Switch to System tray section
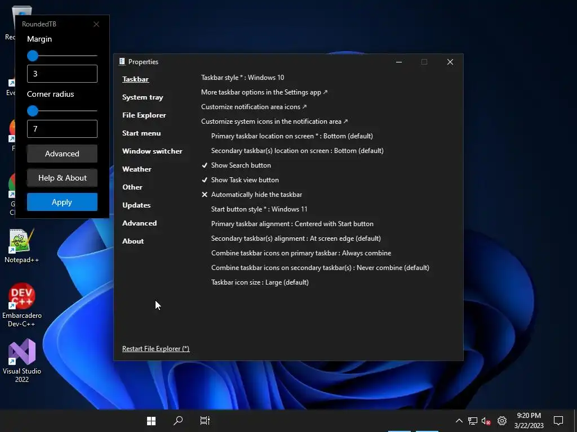The width and height of the screenshot is (577, 432). click(x=143, y=97)
